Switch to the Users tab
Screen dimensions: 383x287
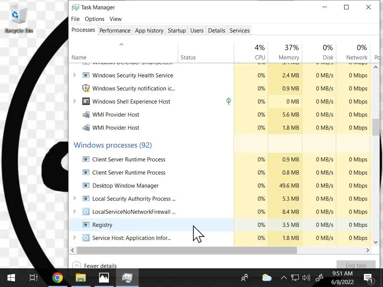[197, 31]
